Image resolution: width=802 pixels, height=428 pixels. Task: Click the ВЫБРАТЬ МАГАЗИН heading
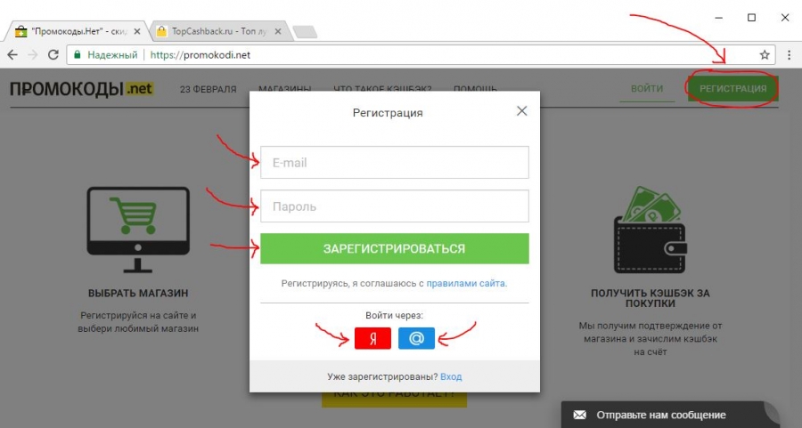[x=138, y=293]
